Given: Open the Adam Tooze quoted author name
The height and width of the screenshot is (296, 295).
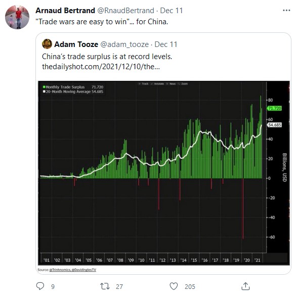Looking at the screenshot, I should pyautogui.click(x=76, y=44).
